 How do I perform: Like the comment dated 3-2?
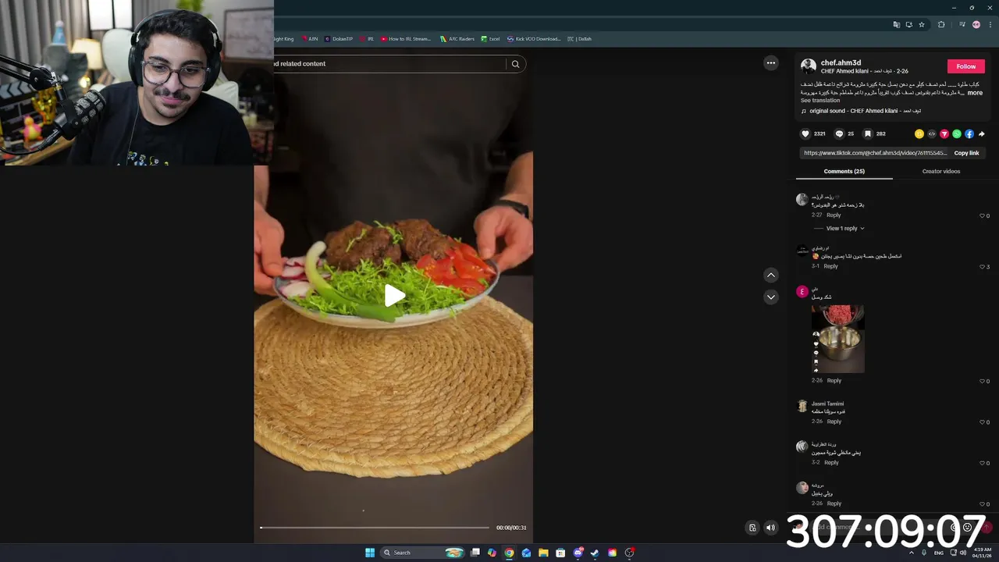983,463
